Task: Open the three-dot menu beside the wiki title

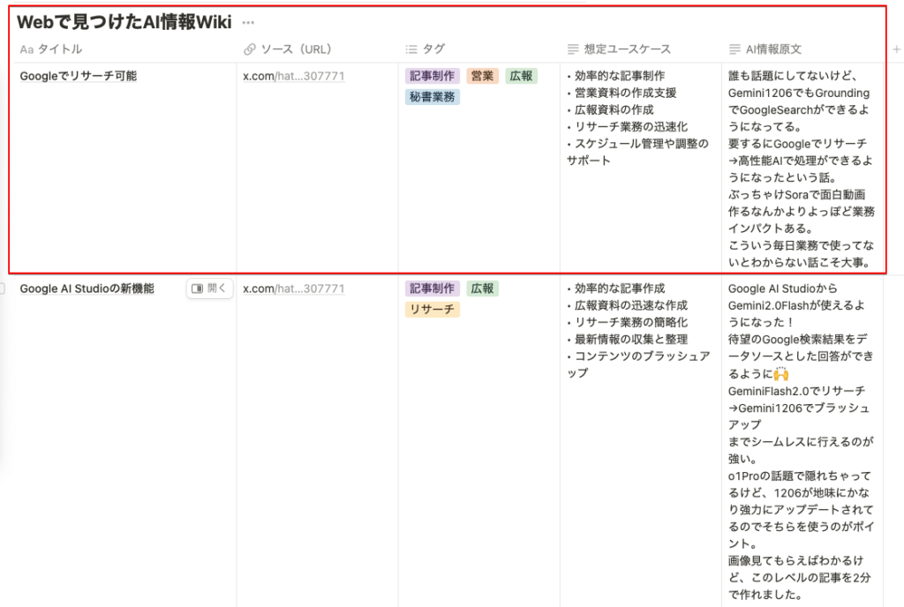Action: point(248,22)
